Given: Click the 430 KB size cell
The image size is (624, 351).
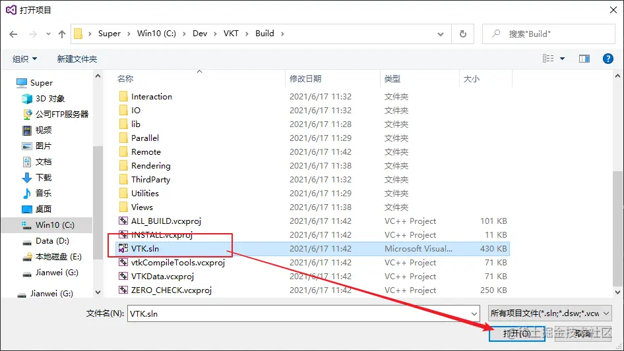Looking at the screenshot, I should point(493,249).
